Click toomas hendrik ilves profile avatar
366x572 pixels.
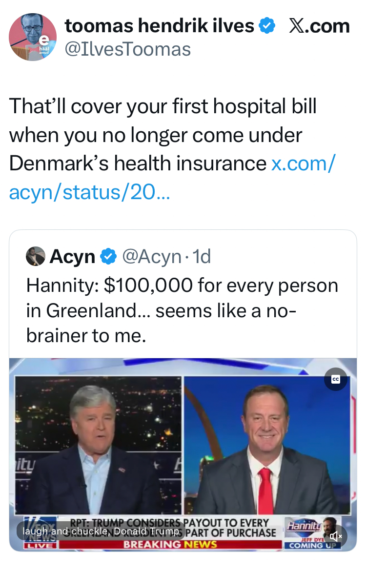click(x=33, y=37)
